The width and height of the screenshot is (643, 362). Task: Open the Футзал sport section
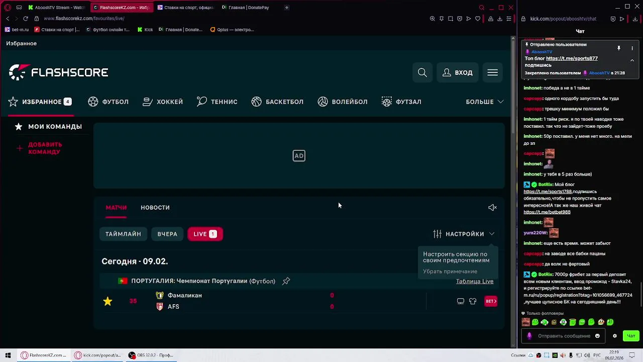tap(401, 102)
